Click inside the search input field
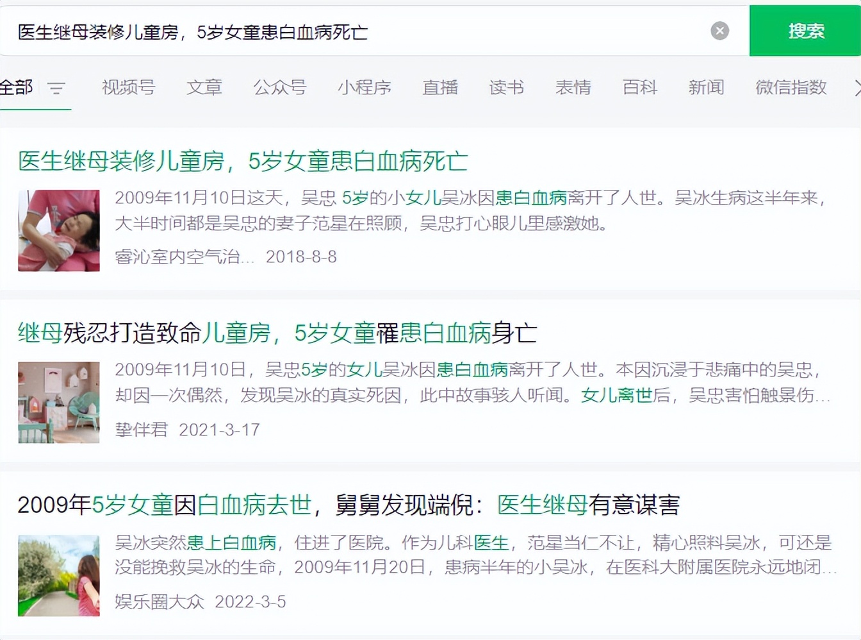The width and height of the screenshot is (861, 640). coord(320,30)
